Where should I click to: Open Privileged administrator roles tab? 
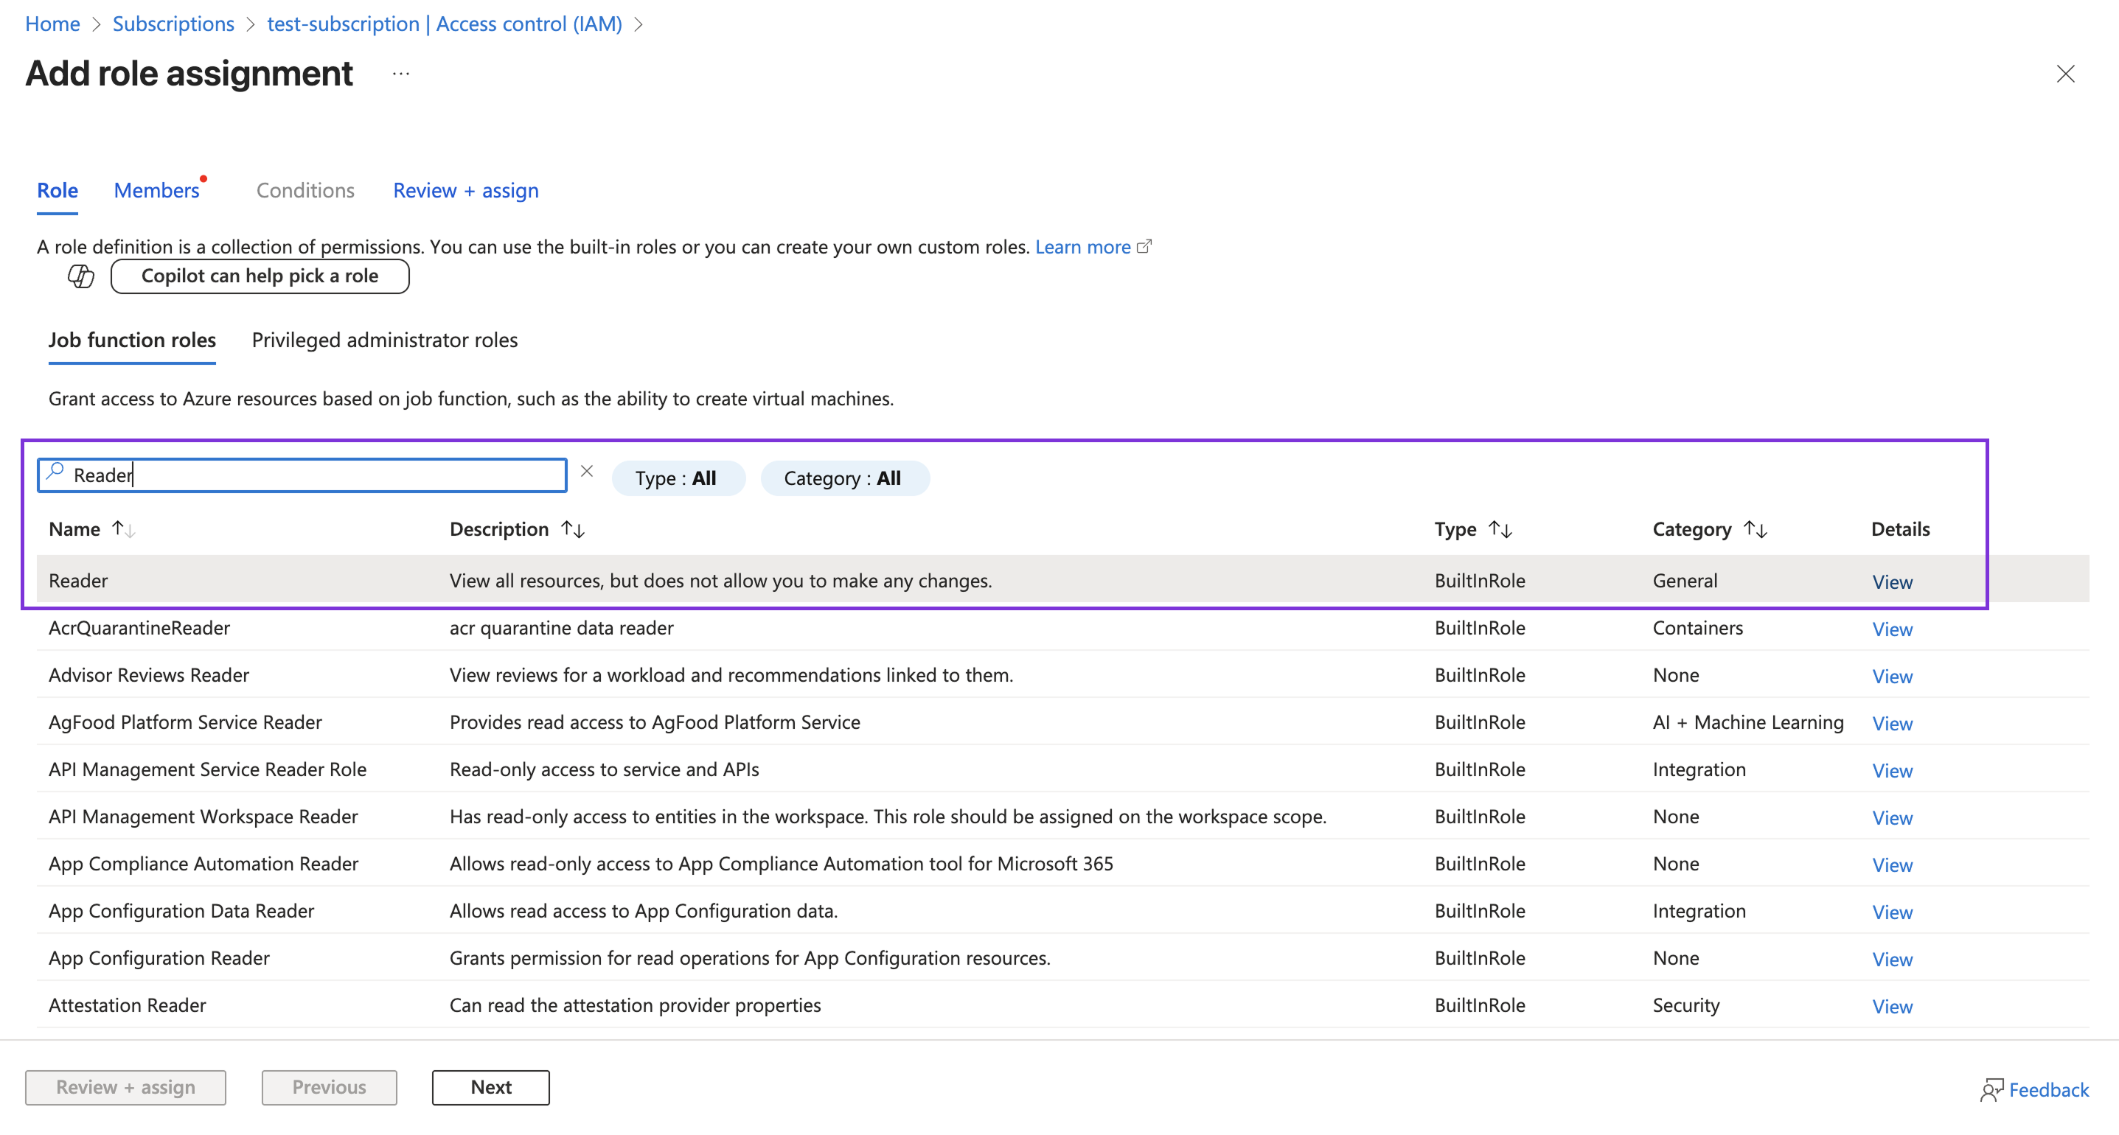(384, 340)
